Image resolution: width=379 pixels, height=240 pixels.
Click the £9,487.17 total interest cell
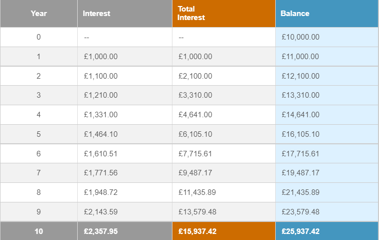pos(195,173)
